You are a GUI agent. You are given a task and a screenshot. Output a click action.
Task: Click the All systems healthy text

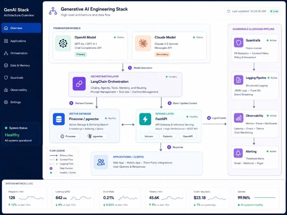tap(252, 205)
